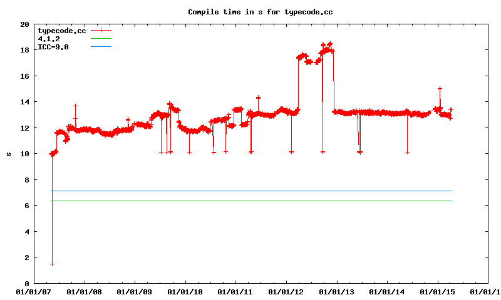This screenshot has width=501, height=300.
Task: Click the y-axis unit label 's'
Action: coord(8,154)
